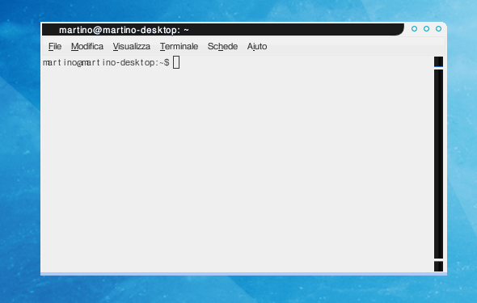Screen dimensions: 477x303
Task: Open the Schede menu
Action: coord(222,47)
